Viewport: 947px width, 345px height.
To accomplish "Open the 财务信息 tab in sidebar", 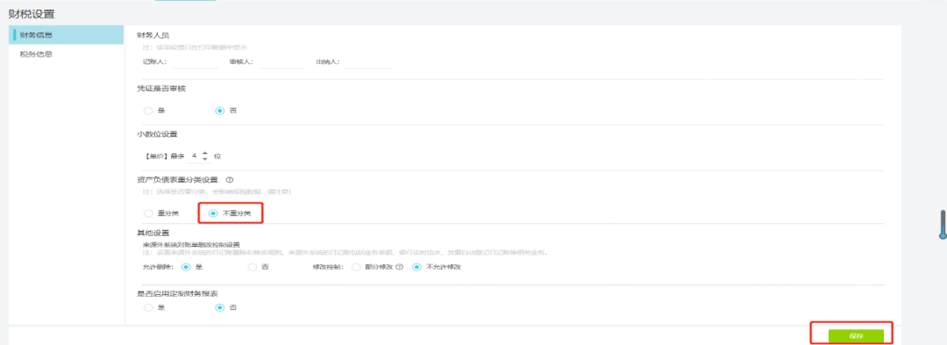I will pyautogui.click(x=67, y=35).
